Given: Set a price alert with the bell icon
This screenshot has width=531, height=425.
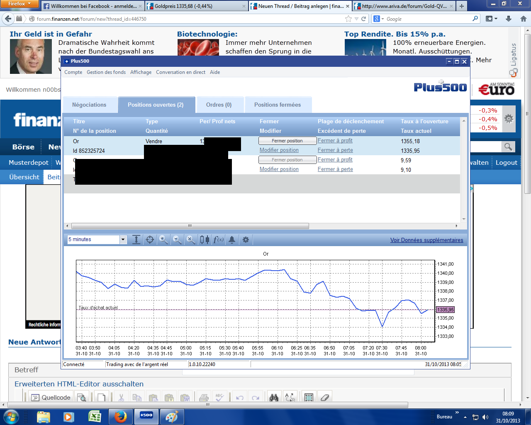Looking at the screenshot, I should 231,239.
